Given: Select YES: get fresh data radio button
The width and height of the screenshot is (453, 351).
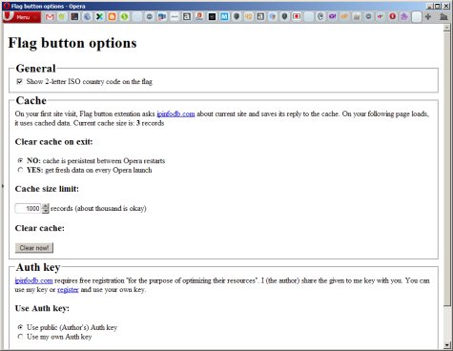Looking at the screenshot, I should [x=20, y=170].
